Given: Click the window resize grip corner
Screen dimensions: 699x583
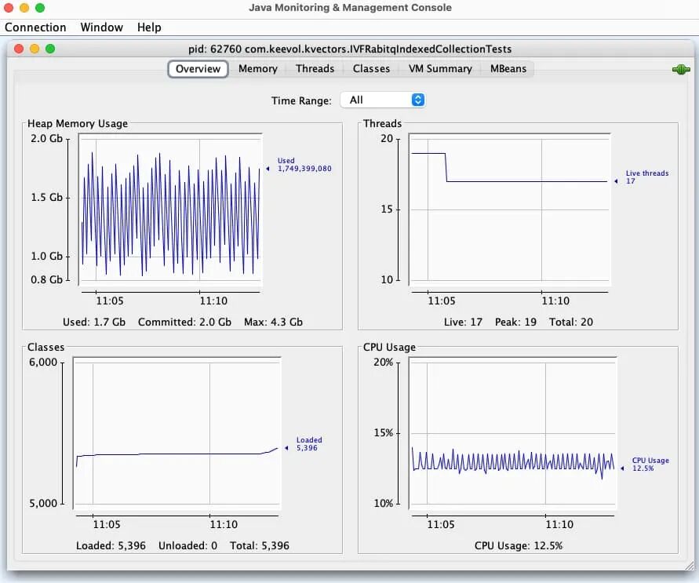Looking at the screenshot, I should (x=690, y=565).
